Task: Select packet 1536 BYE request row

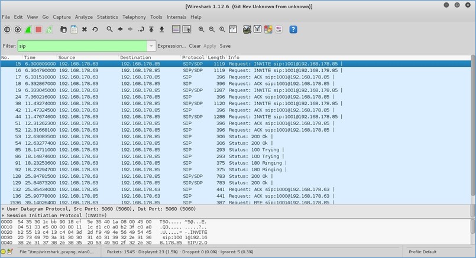Action: (237, 202)
